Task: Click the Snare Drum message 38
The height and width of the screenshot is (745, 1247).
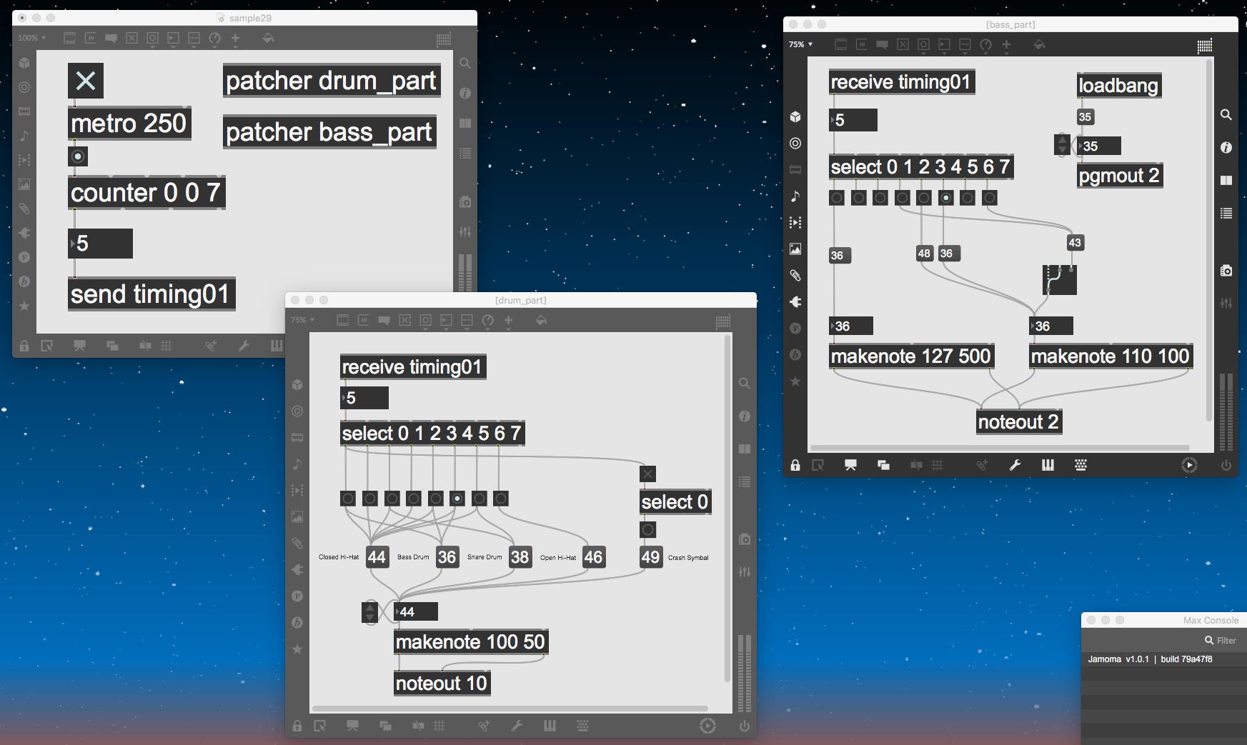Action: 520,557
